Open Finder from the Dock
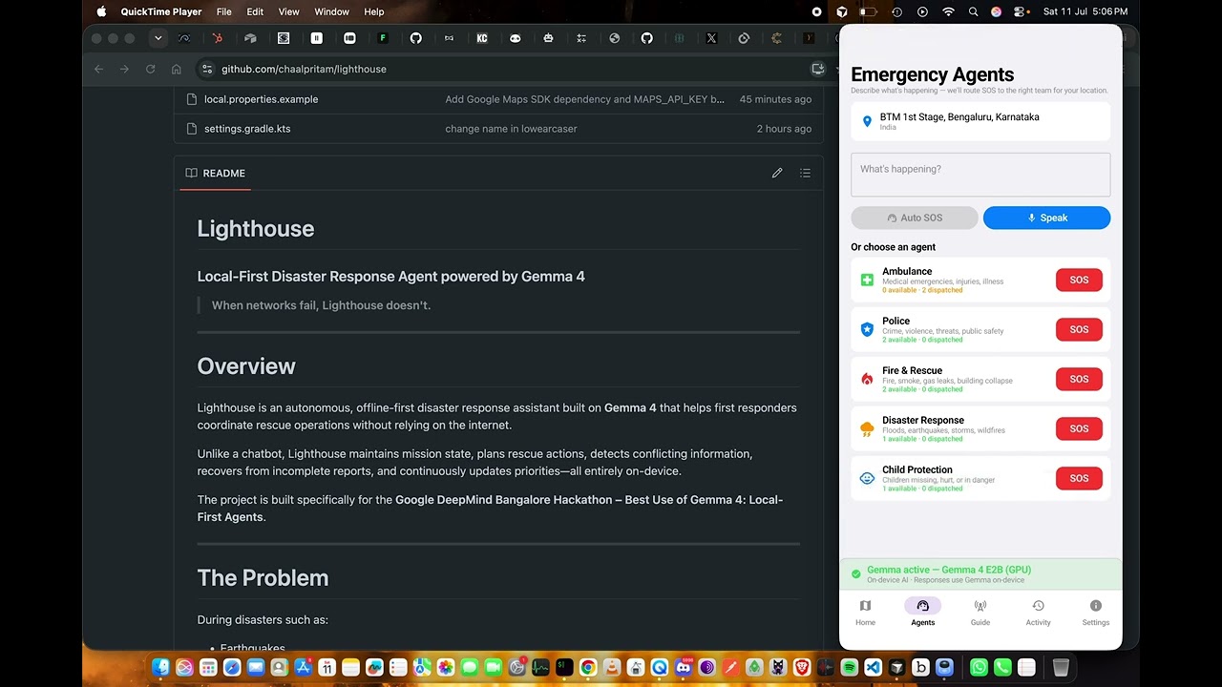 pos(160,667)
